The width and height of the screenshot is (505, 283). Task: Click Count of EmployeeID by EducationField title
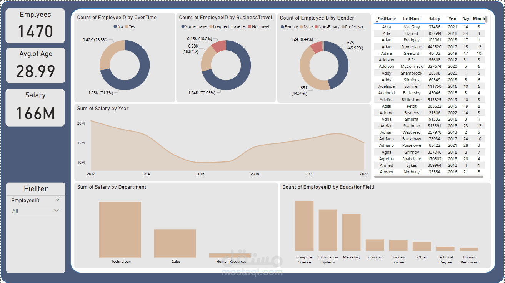coord(328,187)
